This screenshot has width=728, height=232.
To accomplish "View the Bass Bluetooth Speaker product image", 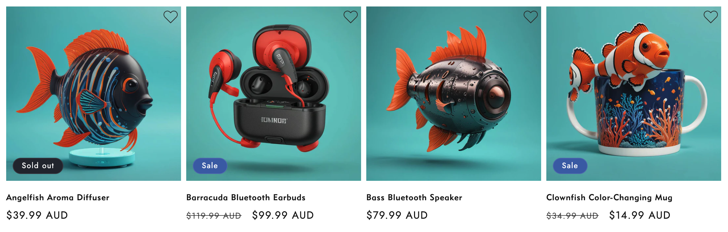I will click(x=454, y=94).
